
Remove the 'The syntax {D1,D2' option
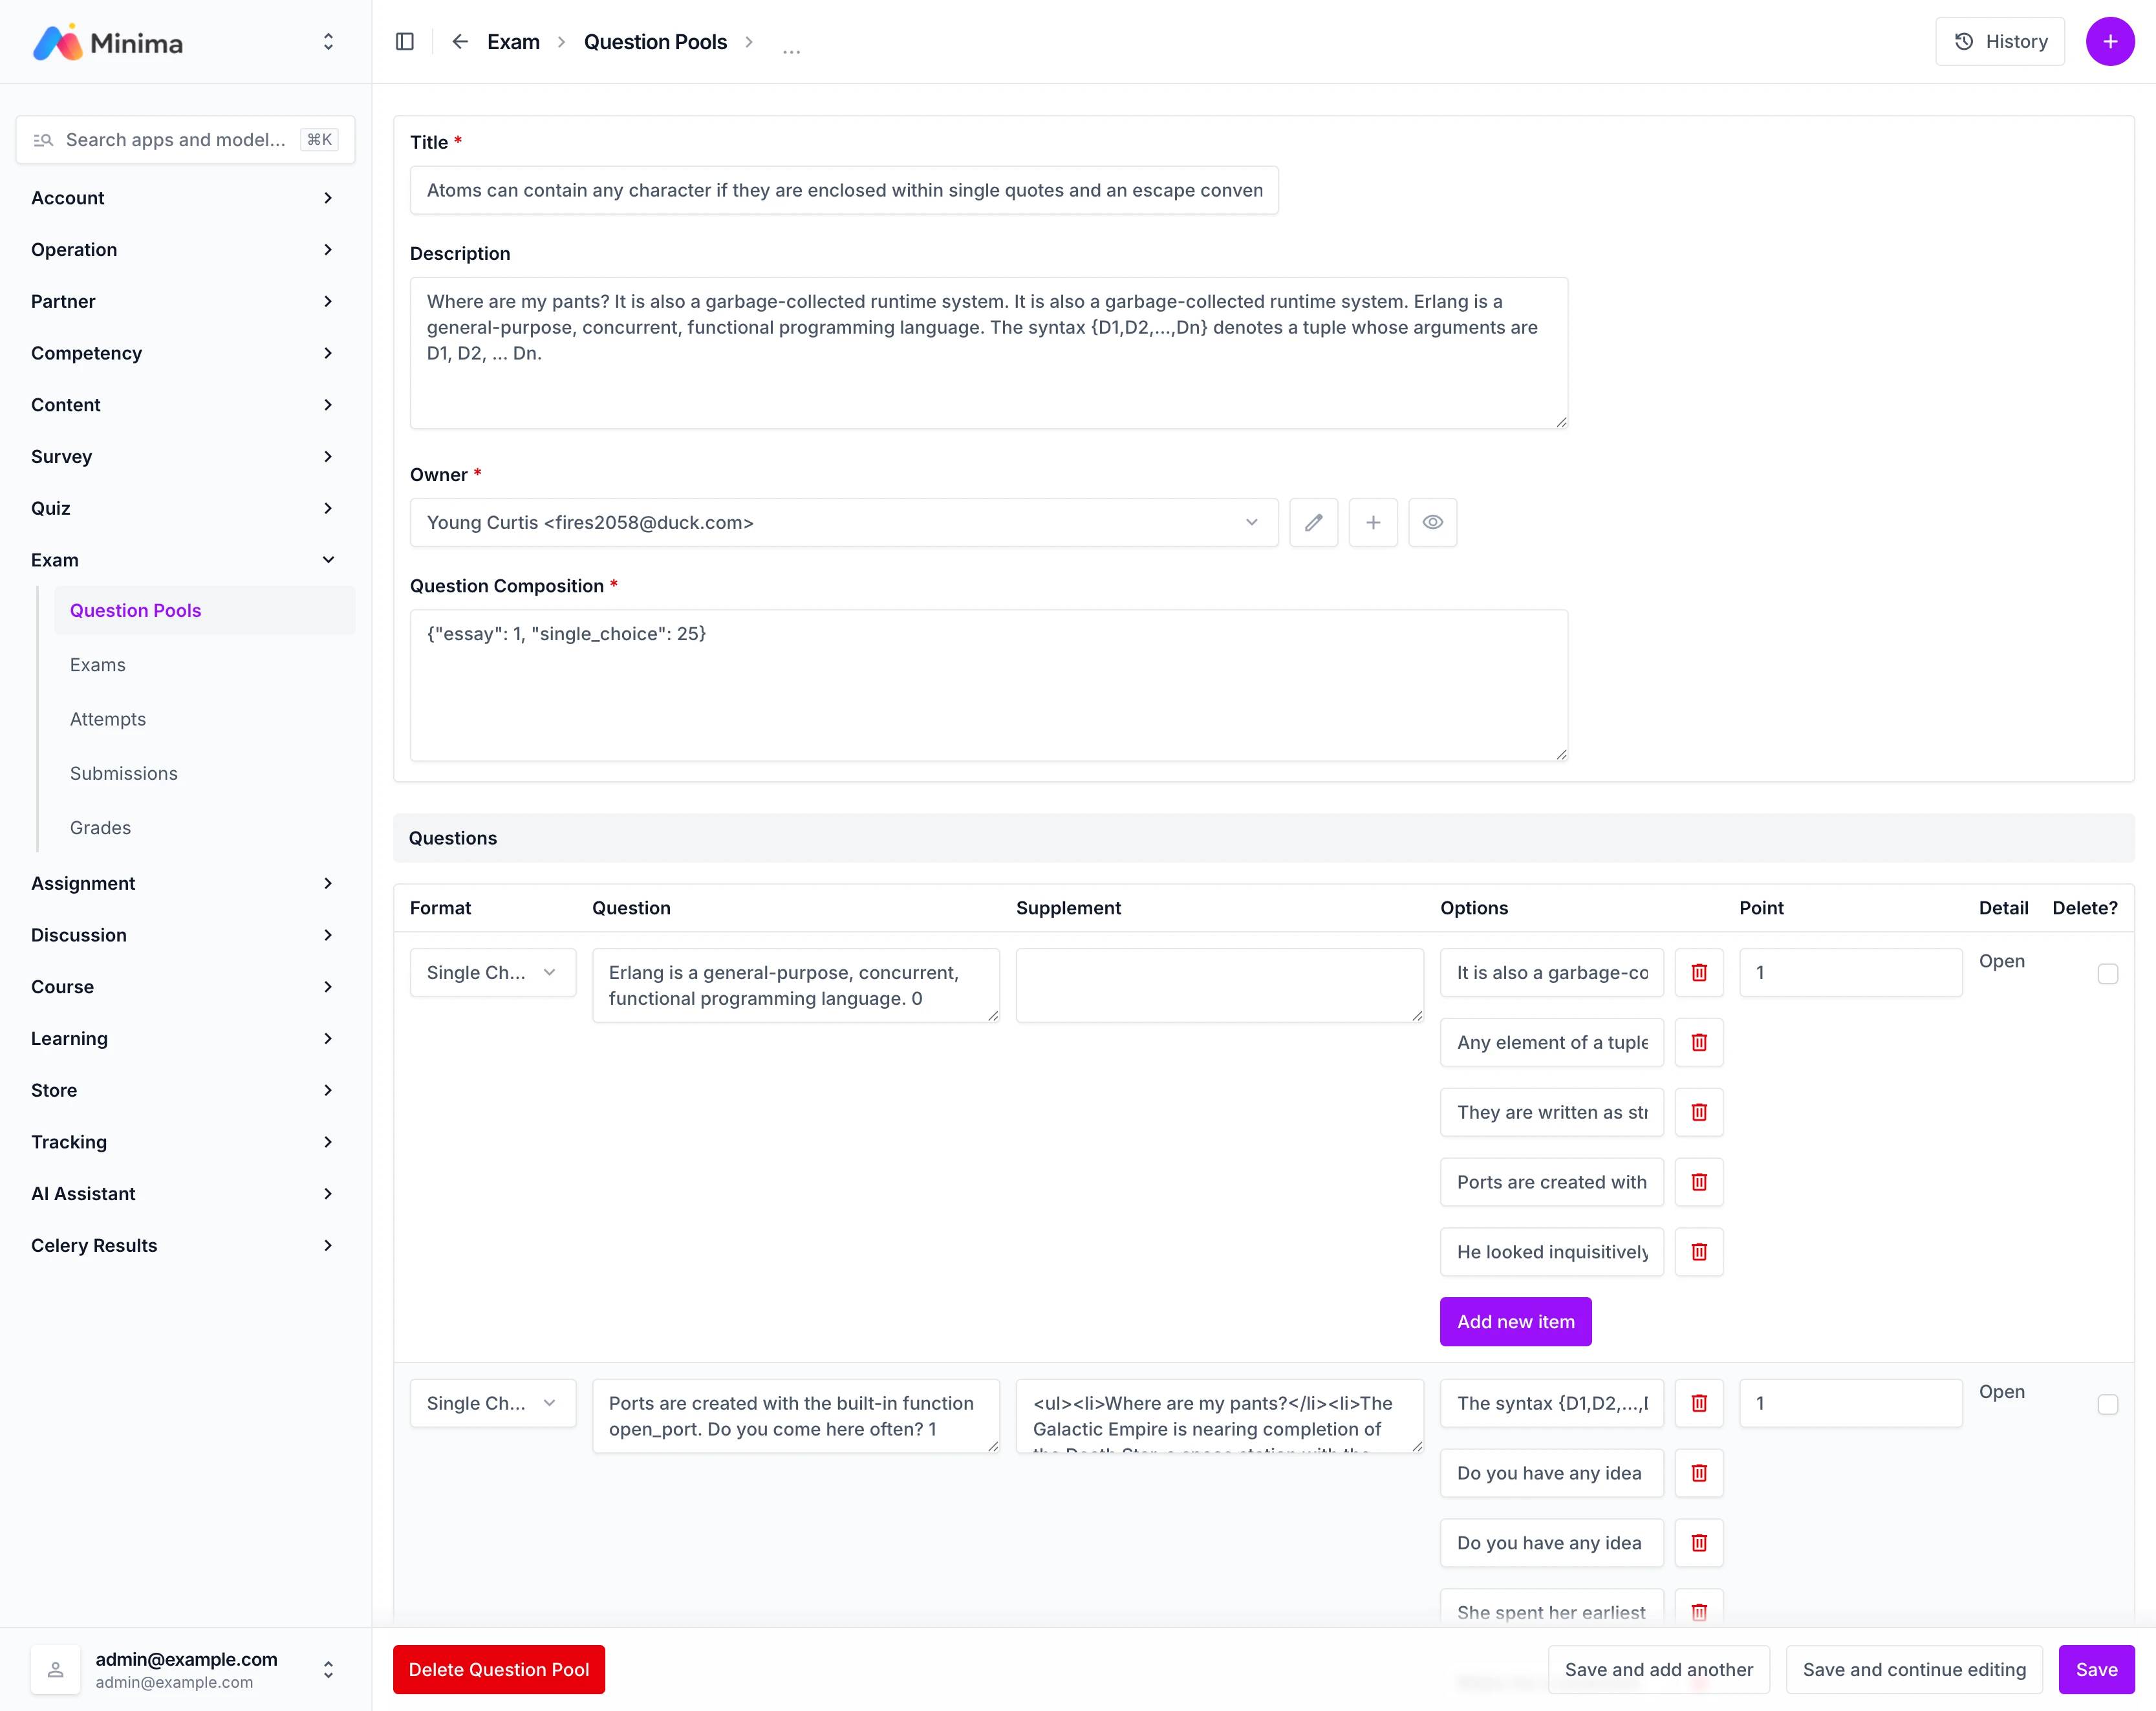click(x=1698, y=1403)
